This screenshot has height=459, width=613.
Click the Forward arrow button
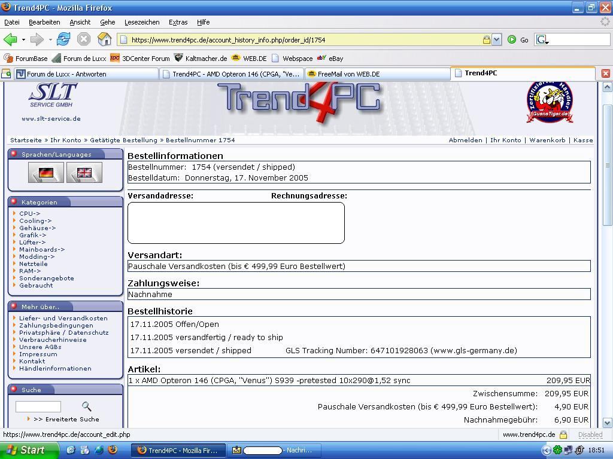coord(37,39)
